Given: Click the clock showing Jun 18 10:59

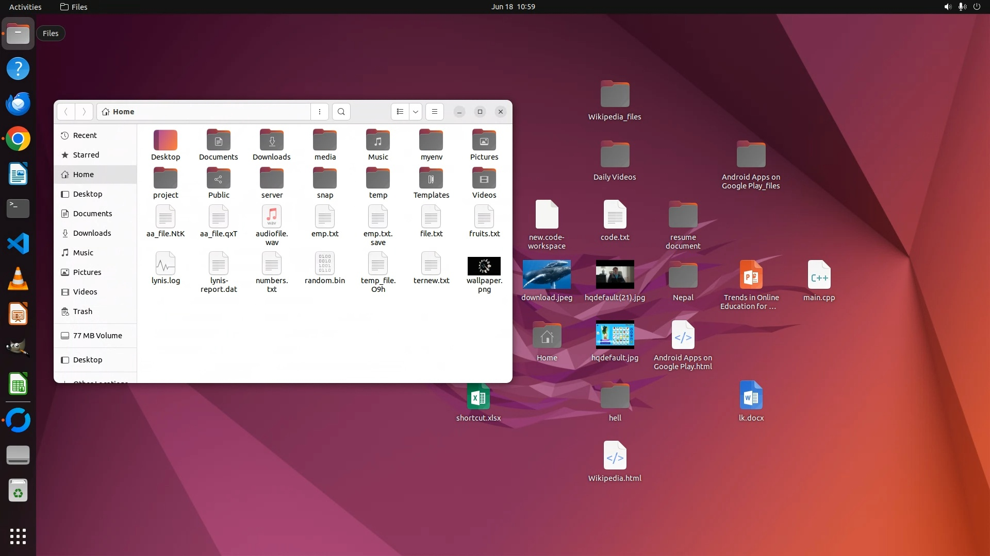Looking at the screenshot, I should pyautogui.click(x=513, y=7).
